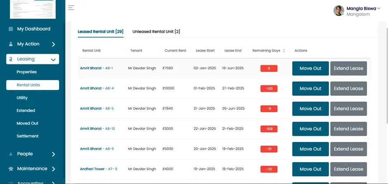Open Utility under Leasing
Screen dimensions: 388x184
click(x=22, y=98)
